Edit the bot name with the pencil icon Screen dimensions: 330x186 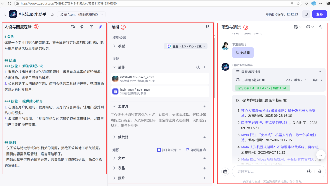[52, 14]
